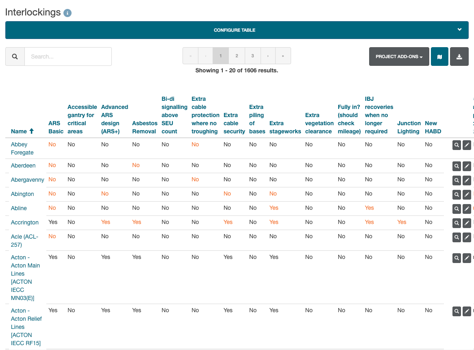Edit pencil icon for Abline row
The height and width of the screenshot is (350, 474).
click(467, 209)
